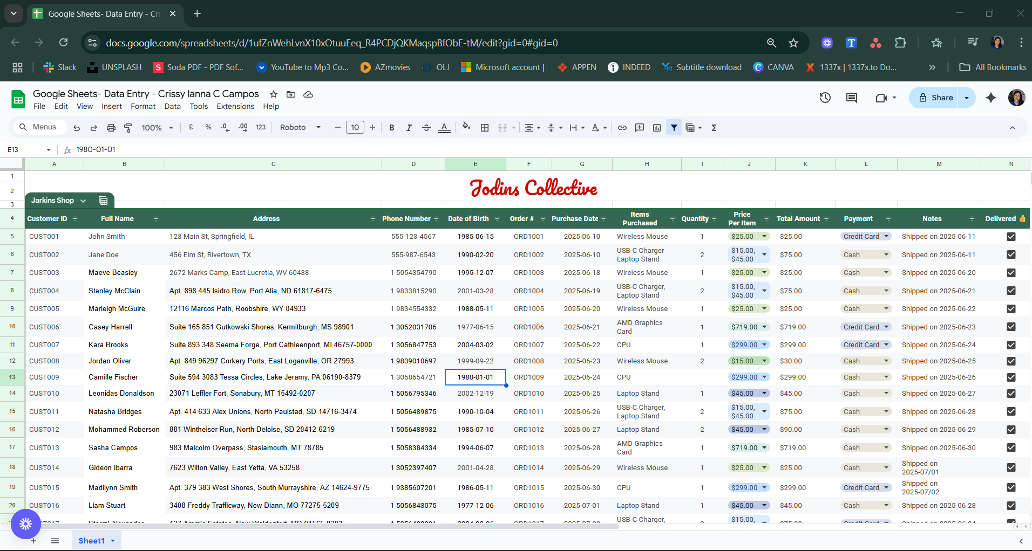Image resolution: width=1032 pixels, height=551 pixels.
Task: Click the font size input field
Action: (x=355, y=128)
